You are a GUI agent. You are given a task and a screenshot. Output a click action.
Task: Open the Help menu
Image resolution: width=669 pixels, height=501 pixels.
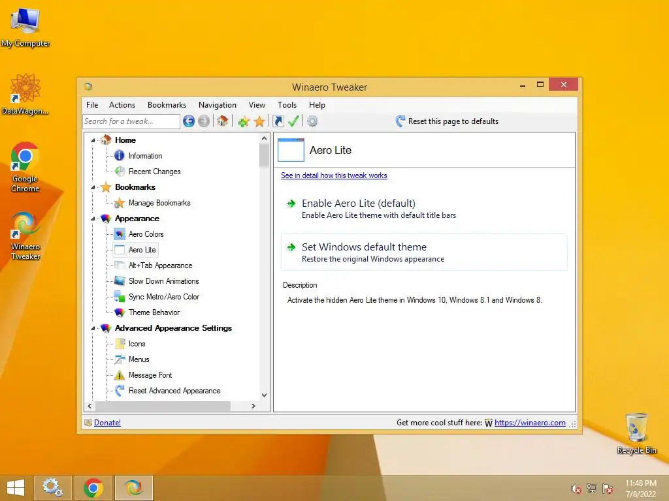[x=317, y=105]
